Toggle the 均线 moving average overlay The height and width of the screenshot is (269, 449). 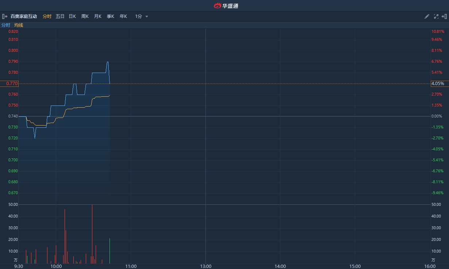tap(18, 25)
